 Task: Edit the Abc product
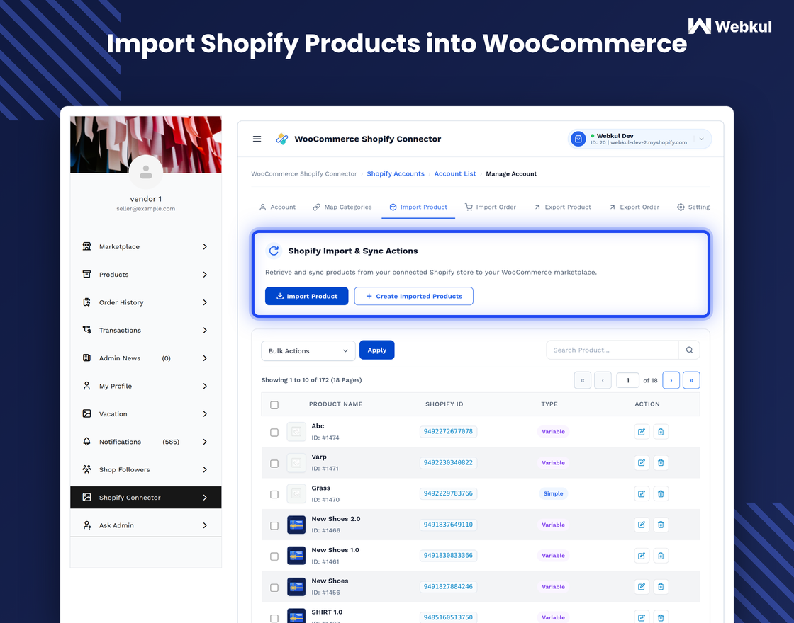[x=642, y=432]
